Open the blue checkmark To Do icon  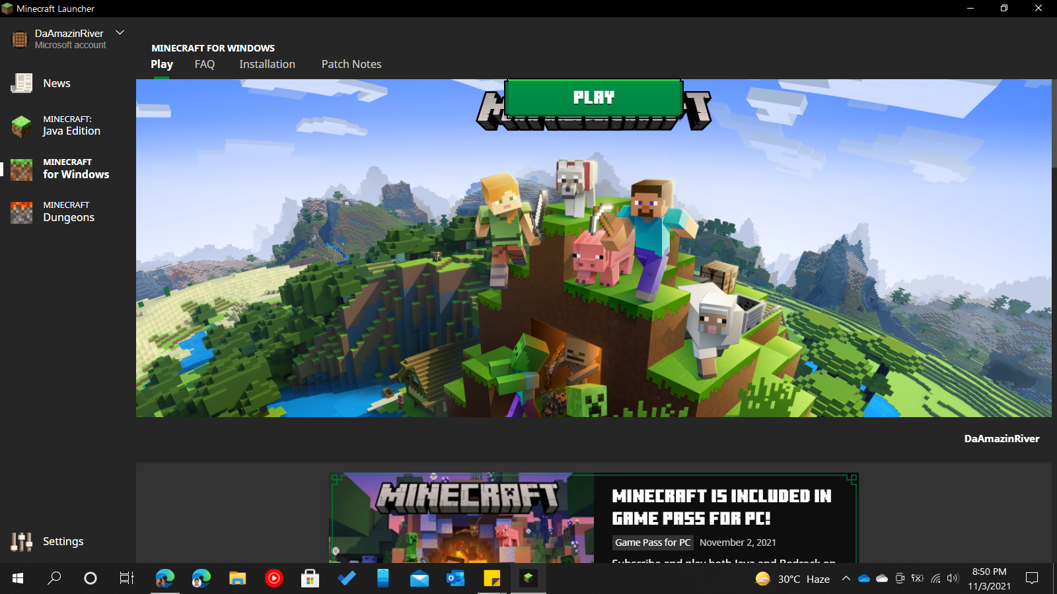click(x=346, y=578)
